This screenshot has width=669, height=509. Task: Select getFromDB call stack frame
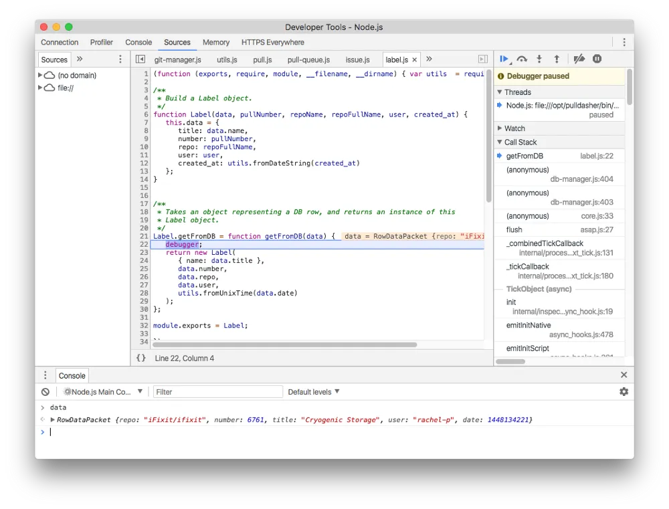click(x=559, y=156)
